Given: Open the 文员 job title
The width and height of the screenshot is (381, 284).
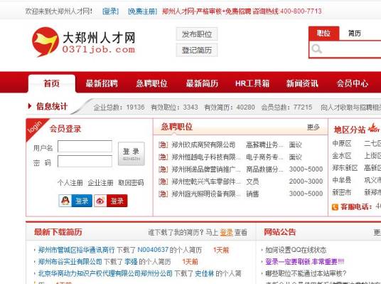Looking at the screenshot, I should point(252,182).
